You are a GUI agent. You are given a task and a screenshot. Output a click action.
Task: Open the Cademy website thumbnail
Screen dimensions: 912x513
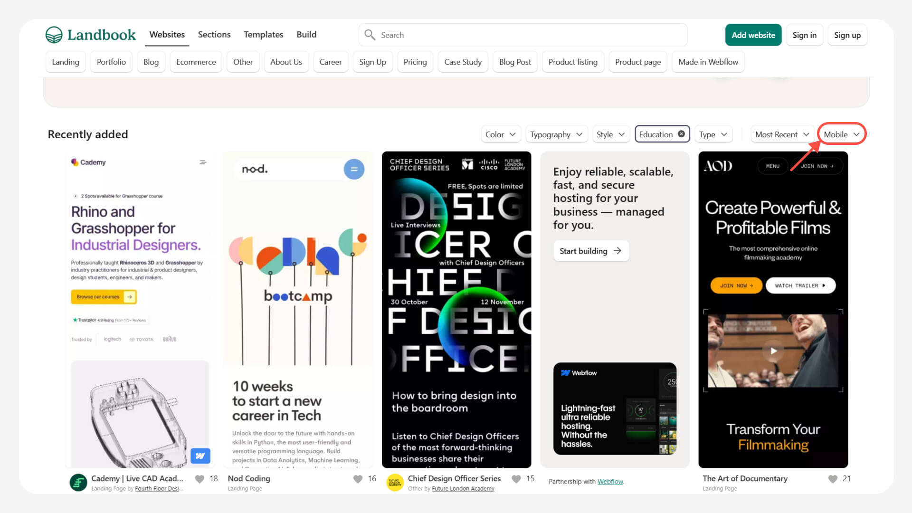(x=140, y=310)
